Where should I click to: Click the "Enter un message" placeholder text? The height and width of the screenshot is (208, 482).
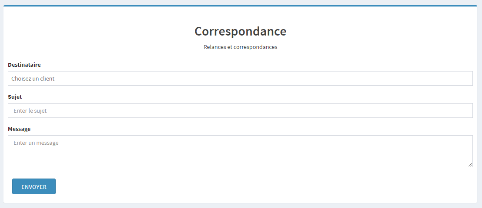click(x=36, y=143)
